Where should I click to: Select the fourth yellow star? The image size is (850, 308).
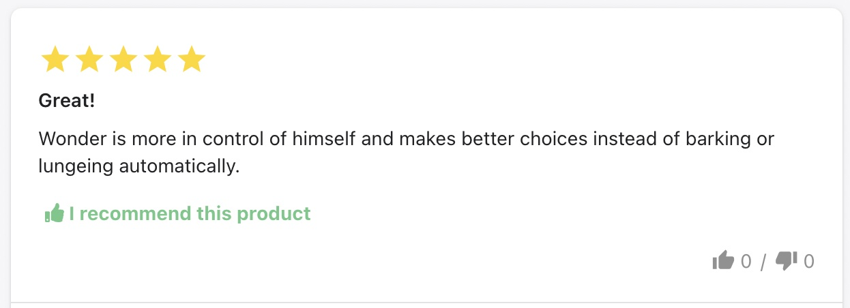pos(158,59)
